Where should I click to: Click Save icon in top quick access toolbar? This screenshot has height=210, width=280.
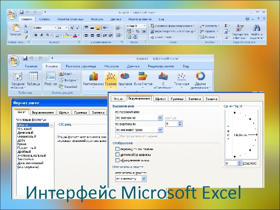[21, 12]
